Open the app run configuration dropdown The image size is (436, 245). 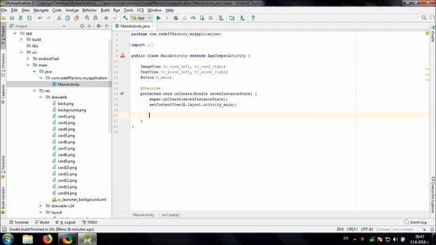pos(142,18)
